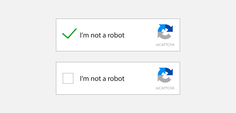
Task: Click the 'reCAPTCHA' text in the top widget
Action: pyautogui.click(x=165, y=45)
